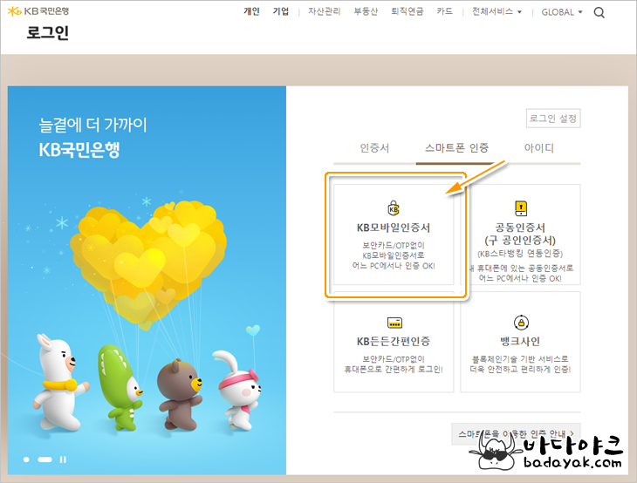Choose KB모바일인증서 login option
Viewport: 637px width, 483px height.
pyautogui.click(x=394, y=235)
